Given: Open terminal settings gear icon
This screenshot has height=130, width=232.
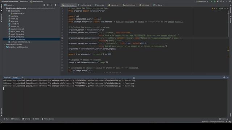Looking at the screenshot, I should 224,77.
